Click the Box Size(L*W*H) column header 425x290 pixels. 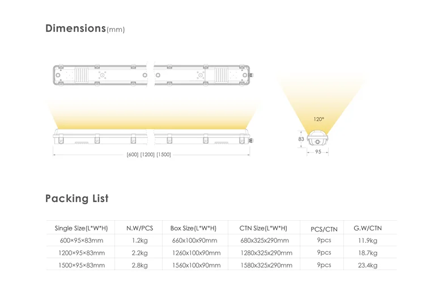click(x=193, y=228)
